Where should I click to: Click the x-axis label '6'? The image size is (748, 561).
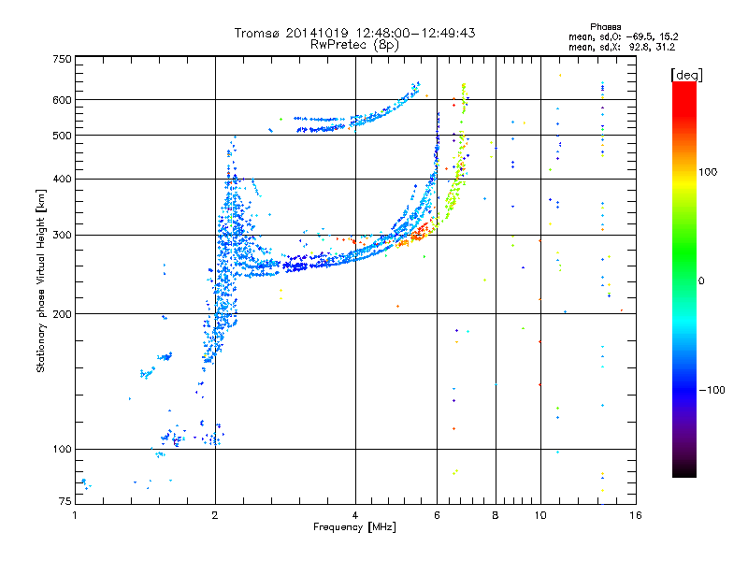click(x=437, y=515)
